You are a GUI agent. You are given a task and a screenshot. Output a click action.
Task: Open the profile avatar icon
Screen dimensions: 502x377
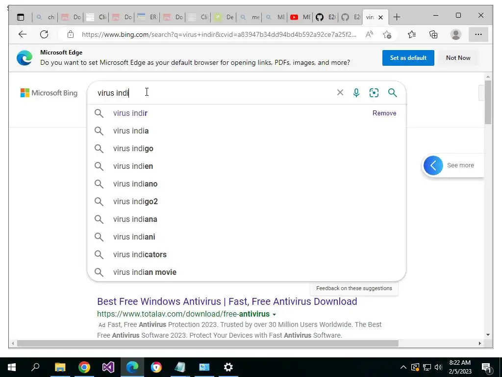pyautogui.click(x=455, y=34)
